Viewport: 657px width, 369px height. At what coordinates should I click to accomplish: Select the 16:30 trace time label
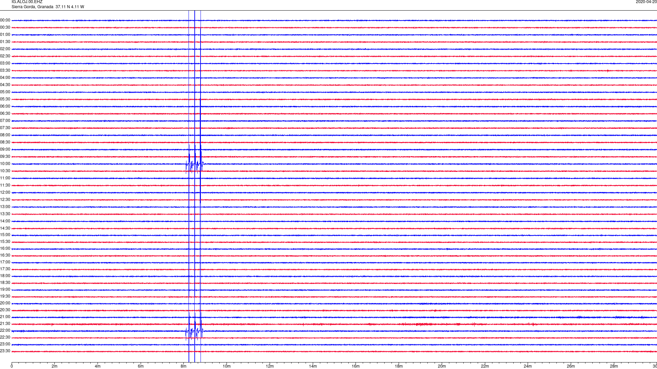(x=5, y=256)
